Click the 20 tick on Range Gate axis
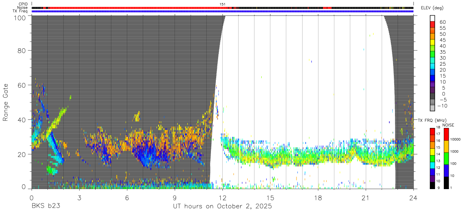Screen dimensions: 465x214 21,154
